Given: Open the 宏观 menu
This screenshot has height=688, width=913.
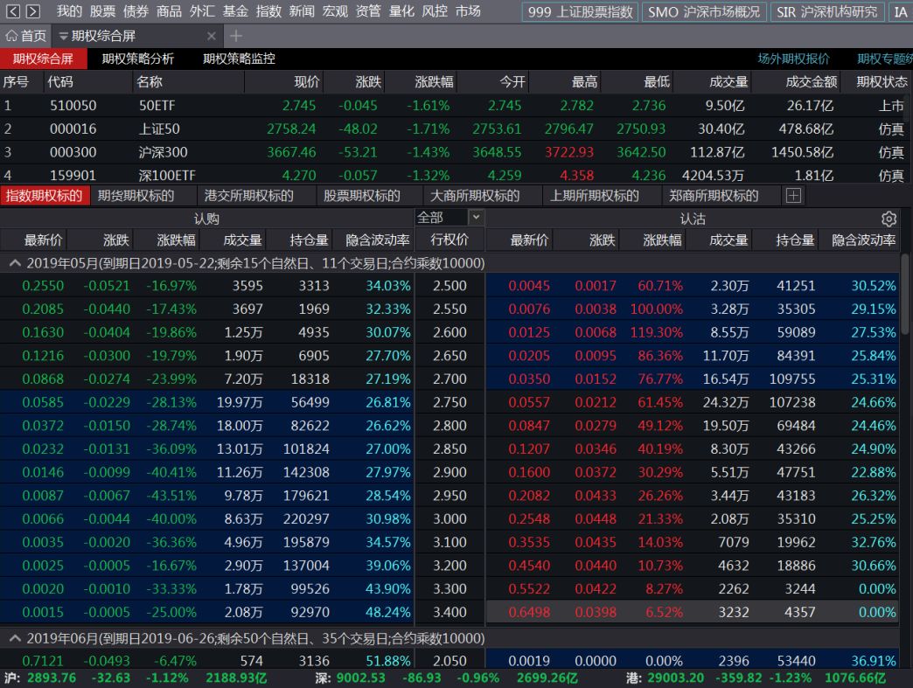Looking at the screenshot, I should (335, 11).
